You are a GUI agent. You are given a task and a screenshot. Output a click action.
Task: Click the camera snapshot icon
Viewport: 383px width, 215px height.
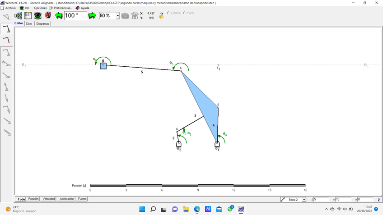click(x=125, y=16)
